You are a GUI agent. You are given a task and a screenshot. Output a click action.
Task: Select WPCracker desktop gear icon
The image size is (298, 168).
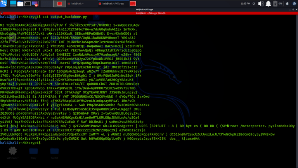point(12,152)
